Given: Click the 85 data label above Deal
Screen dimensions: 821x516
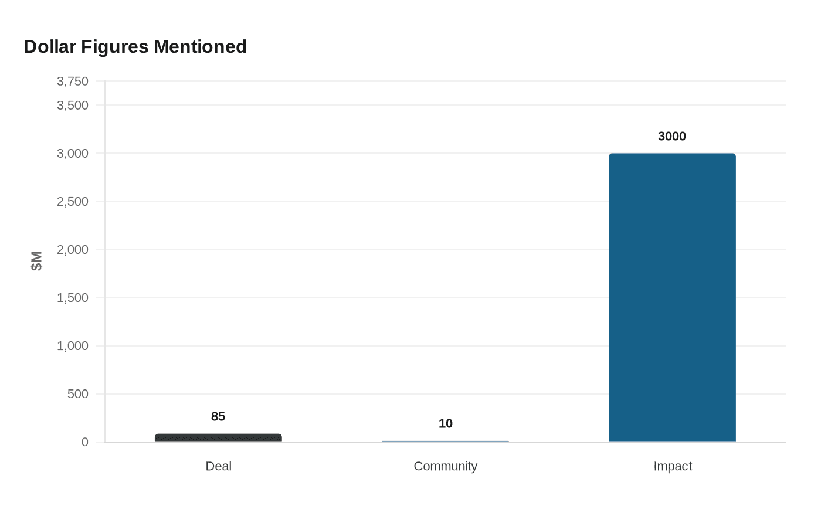Looking at the screenshot, I should click(x=218, y=416).
